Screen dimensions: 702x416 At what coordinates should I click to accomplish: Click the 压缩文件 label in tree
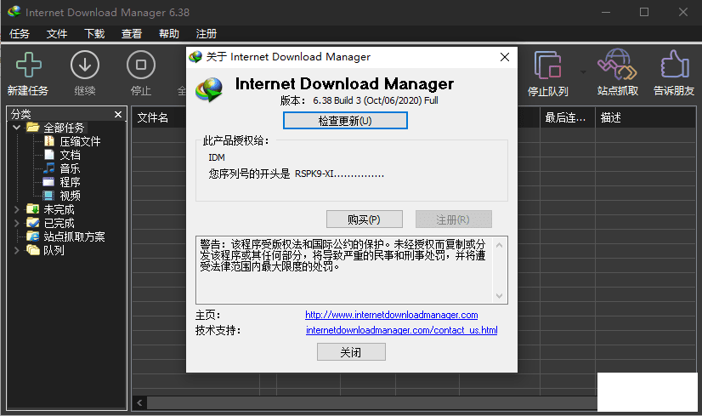pos(80,142)
